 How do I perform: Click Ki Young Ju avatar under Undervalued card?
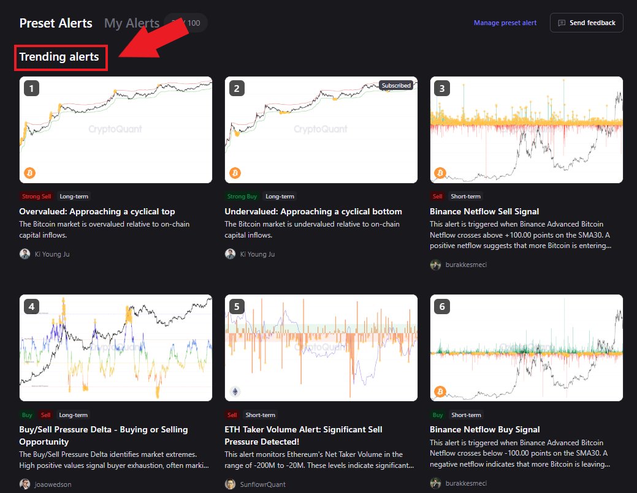pyautogui.click(x=231, y=254)
